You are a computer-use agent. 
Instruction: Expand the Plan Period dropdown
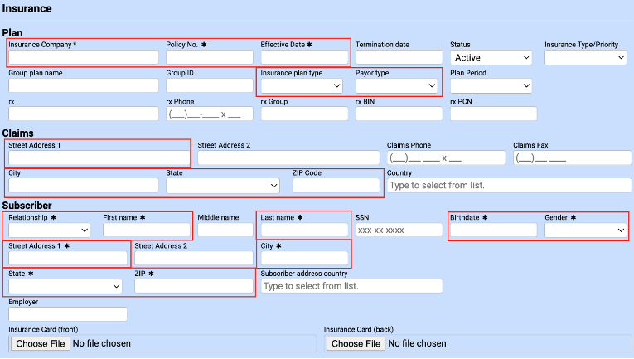[x=491, y=85]
